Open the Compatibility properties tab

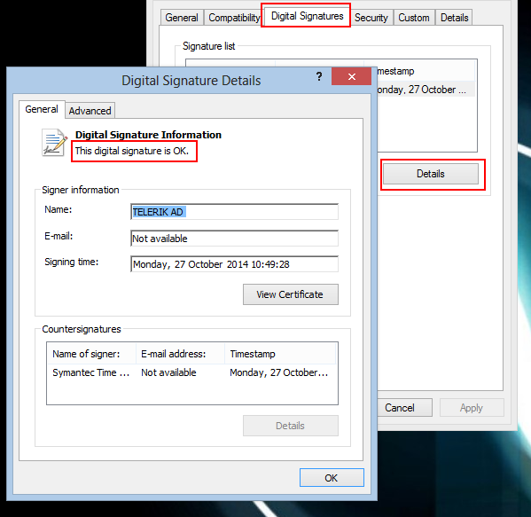tap(234, 18)
